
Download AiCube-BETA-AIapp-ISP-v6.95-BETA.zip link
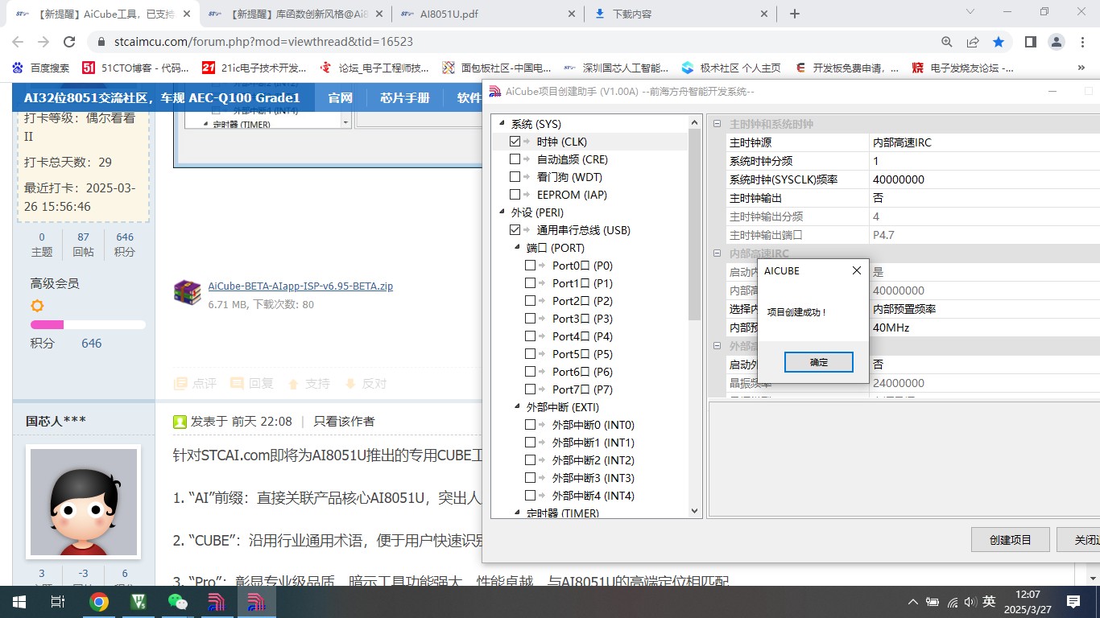click(x=300, y=286)
